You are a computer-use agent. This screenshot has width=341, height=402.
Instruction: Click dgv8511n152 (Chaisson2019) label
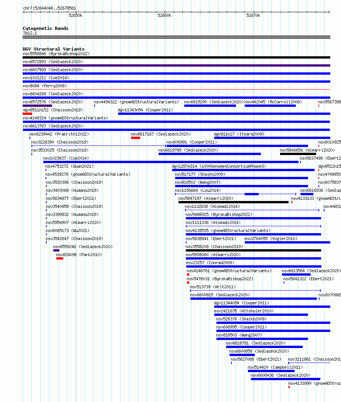[53, 110]
